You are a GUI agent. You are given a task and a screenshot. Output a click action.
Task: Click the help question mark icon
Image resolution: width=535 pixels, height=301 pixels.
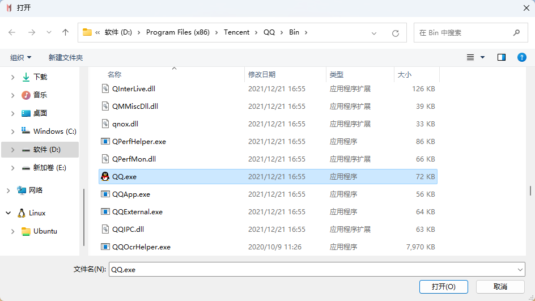pos(522,57)
